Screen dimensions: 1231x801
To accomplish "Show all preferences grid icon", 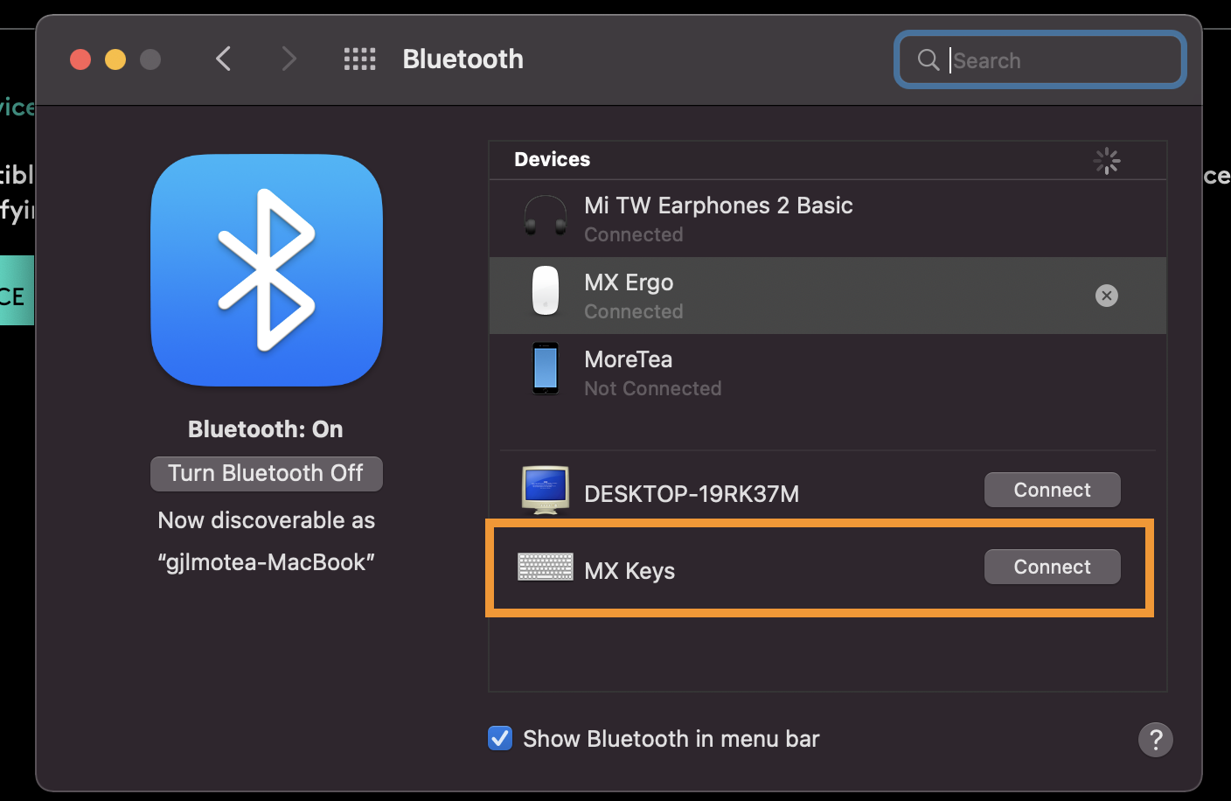I will [x=359, y=59].
